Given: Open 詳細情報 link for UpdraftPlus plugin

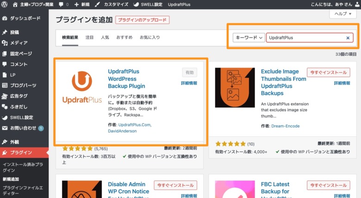Looking at the screenshot, I should pos(189,83).
